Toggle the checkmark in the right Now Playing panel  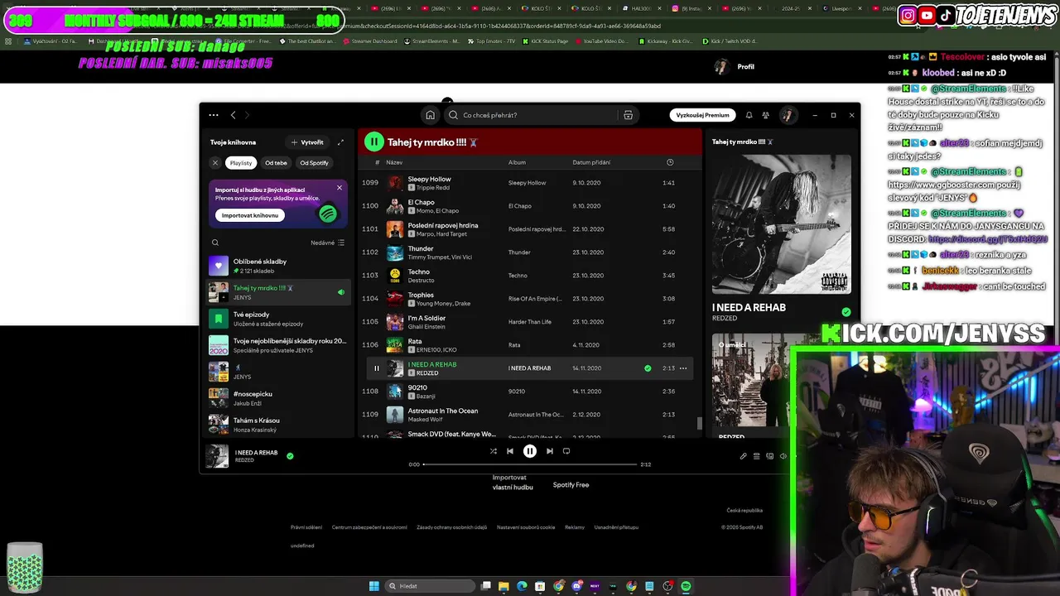pyautogui.click(x=846, y=312)
